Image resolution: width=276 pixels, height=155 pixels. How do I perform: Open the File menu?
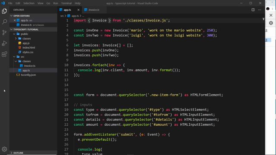(x=10, y=3)
